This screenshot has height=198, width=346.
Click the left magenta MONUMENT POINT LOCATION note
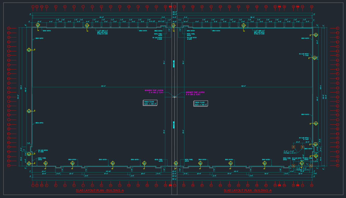154,91
